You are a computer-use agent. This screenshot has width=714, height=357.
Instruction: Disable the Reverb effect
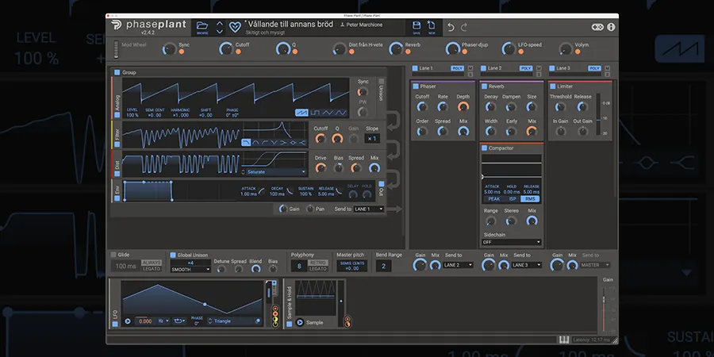[484, 86]
